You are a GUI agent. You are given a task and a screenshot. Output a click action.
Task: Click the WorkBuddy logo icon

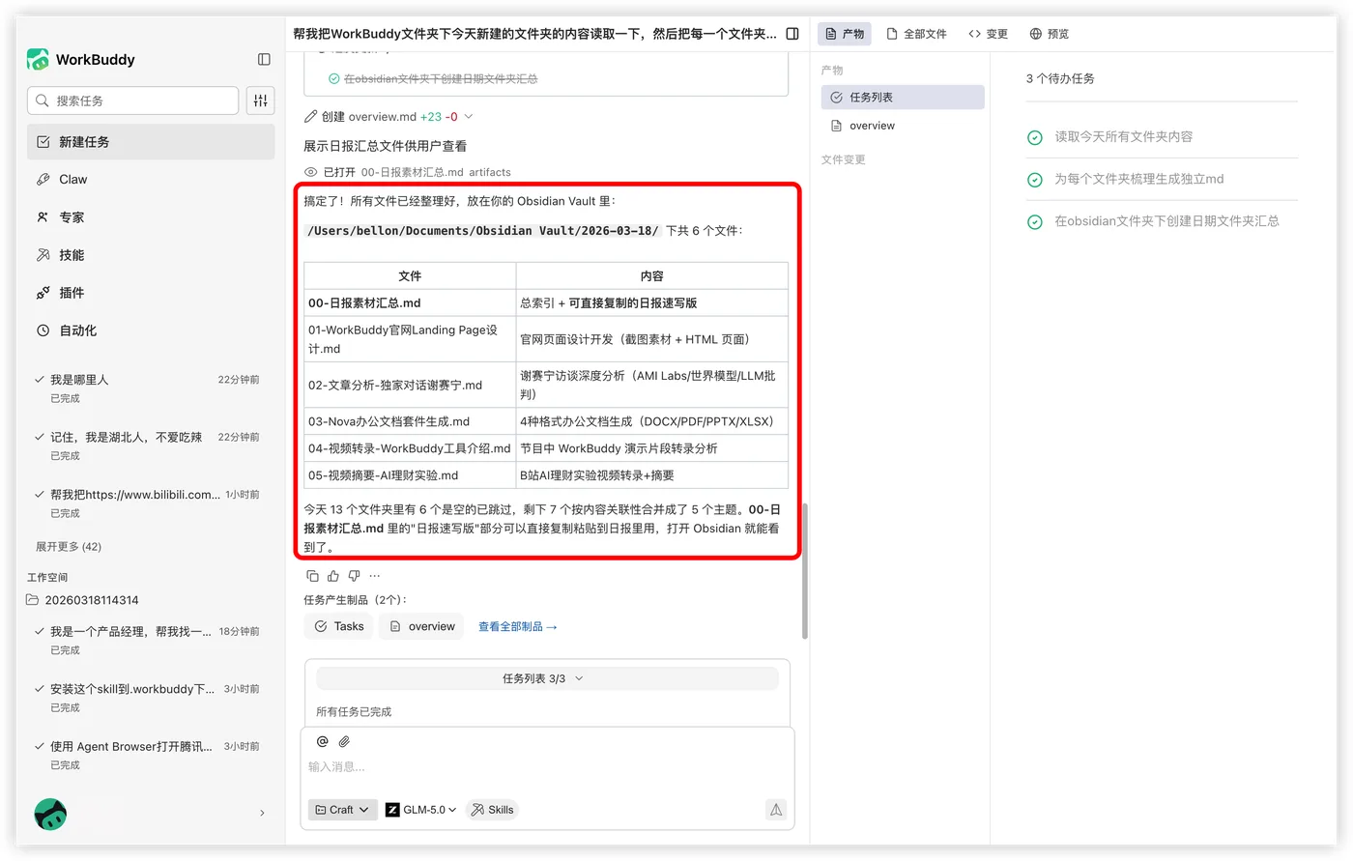tap(38, 59)
